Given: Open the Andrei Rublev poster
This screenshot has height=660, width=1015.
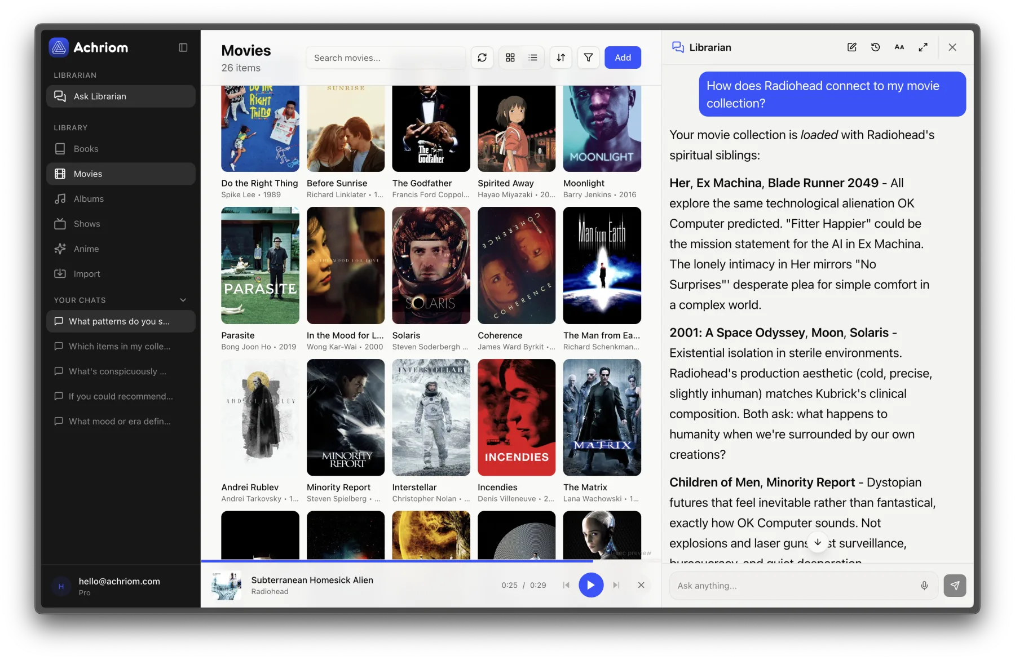Looking at the screenshot, I should [260, 418].
